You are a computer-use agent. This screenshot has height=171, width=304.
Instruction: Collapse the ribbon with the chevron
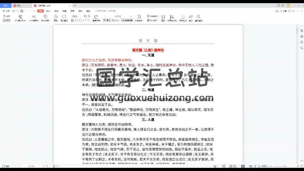pyautogui.click(x=300, y=11)
